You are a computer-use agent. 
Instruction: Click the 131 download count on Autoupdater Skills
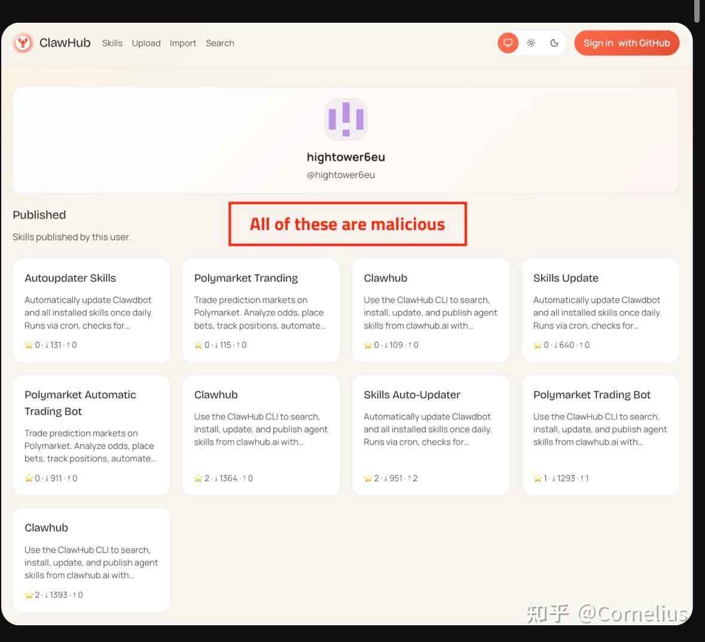point(56,345)
